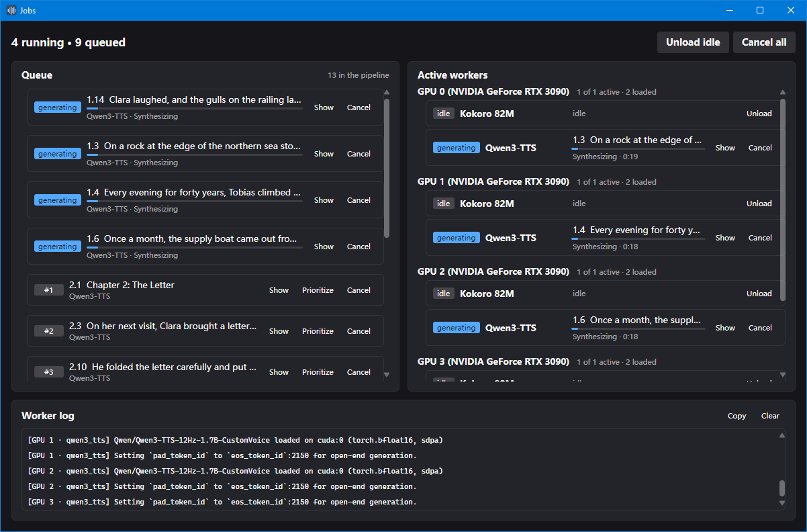The height and width of the screenshot is (532, 807).
Task: Cancel queued job 2.1 Chapter 2
Action: pyautogui.click(x=359, y=290)
